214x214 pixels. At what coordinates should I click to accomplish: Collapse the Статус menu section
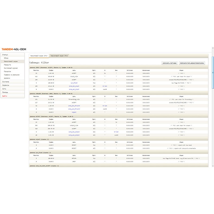(5, 55)
